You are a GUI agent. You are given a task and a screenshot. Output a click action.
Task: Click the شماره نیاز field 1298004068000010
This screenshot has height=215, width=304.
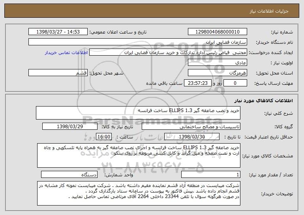217,32
